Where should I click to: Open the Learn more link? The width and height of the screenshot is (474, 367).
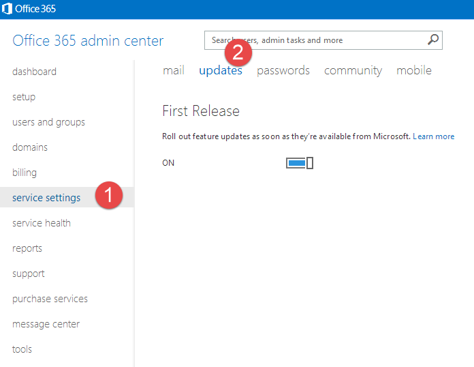[434, 136]
